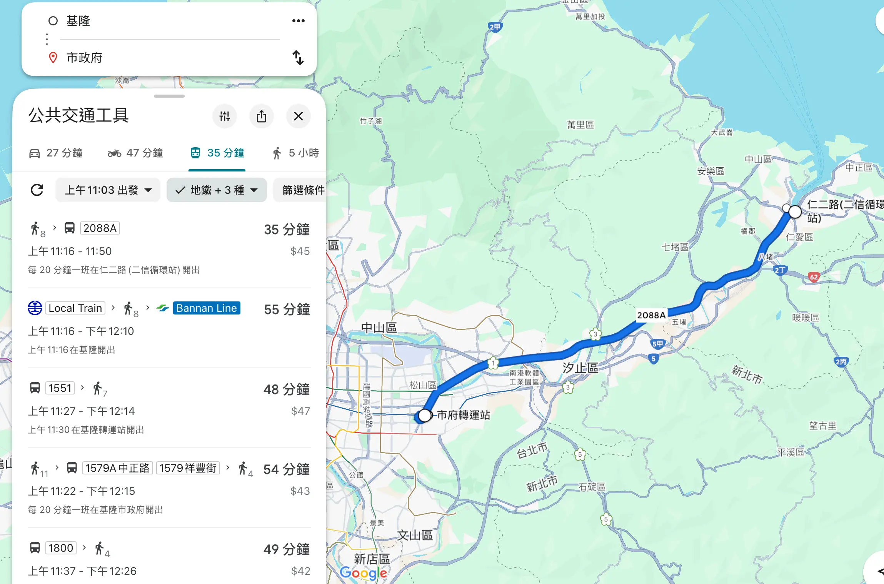Click 市府轉運站 stop marker on map

click(425, 415)
